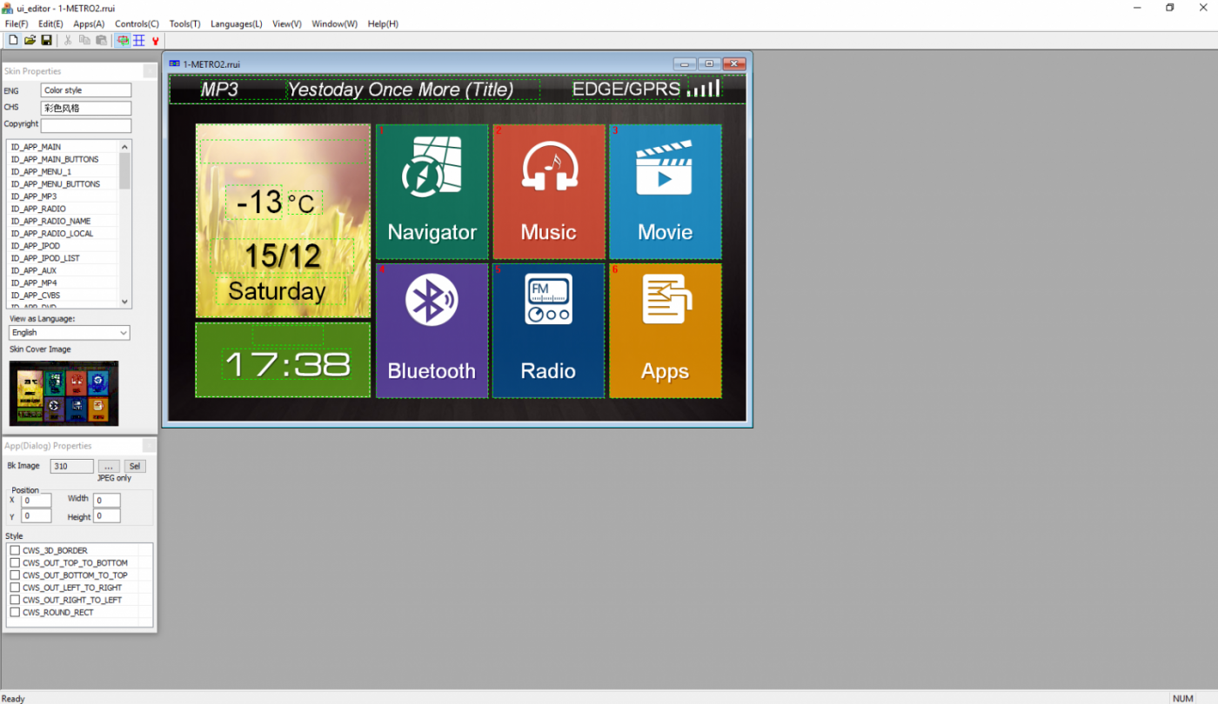Click the Open folder toolbar icon

(x=30, y=41)
